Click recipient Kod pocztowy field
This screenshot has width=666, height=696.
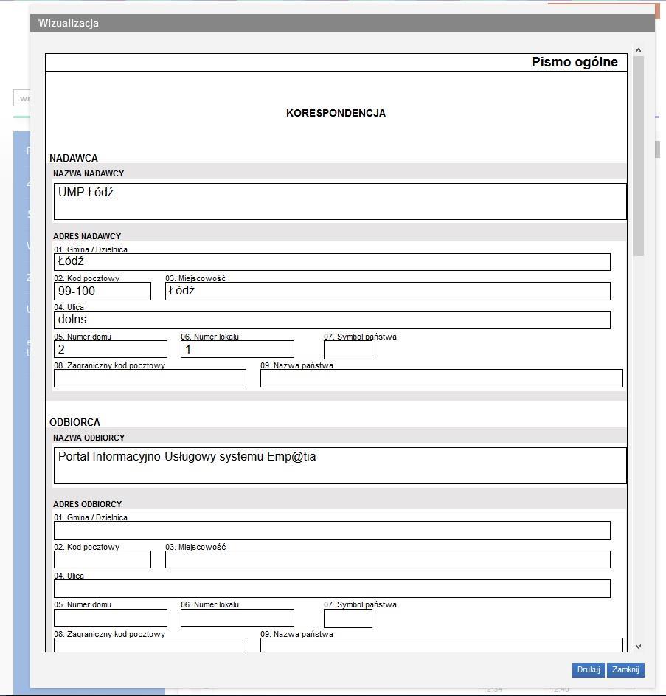[103, 559]
